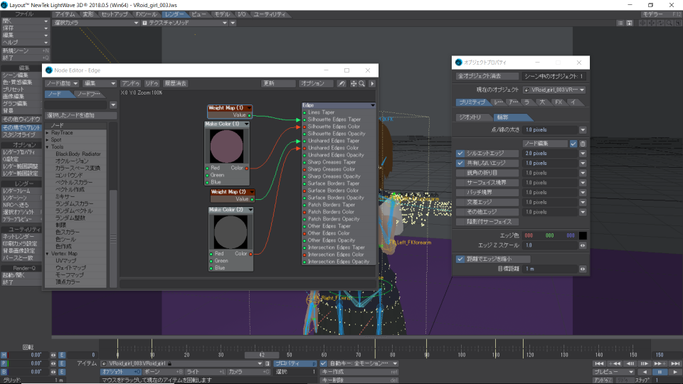Click the 全オブジェクト消去 button
The image size is (683, 384).
coord(487,76)
